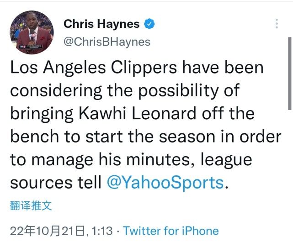Click the word minutes in the tweet
Image resolution: width=293 pixels, height=242 pixels.
pyautogui.click(x=158, y=160)
